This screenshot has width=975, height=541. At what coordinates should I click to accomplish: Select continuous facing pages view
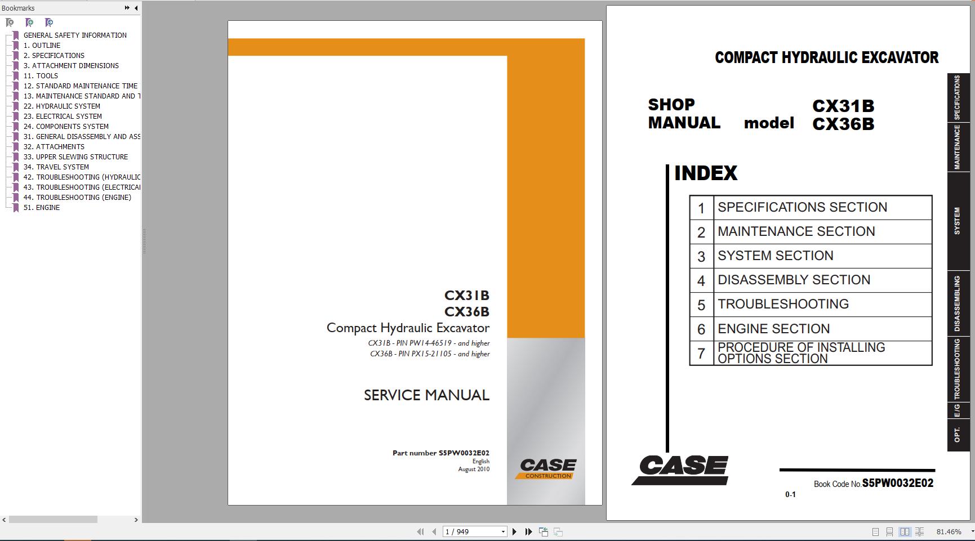919,531
